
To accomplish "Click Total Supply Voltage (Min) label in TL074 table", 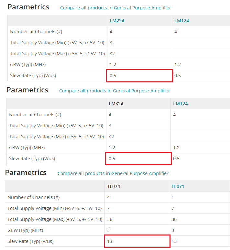I will tap(54, 208).
